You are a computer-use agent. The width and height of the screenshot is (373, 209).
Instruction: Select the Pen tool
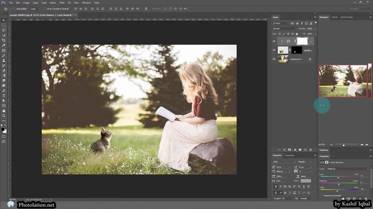pyautogui.click(x=3, y=91)
